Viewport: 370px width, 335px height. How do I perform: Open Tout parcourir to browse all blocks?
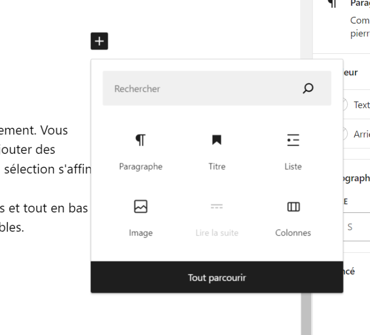(217, 277)
